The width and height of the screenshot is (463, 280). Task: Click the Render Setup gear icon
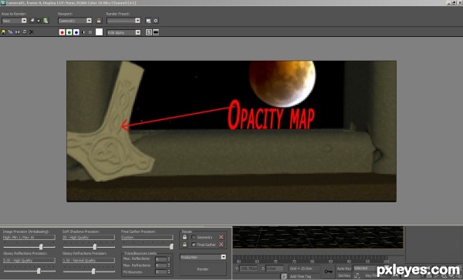point(156,21)
